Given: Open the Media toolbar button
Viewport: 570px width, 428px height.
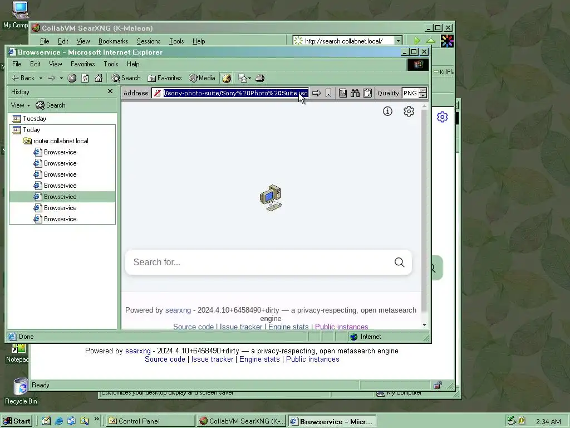Looking at the screenshot, I should coord(203,78).
